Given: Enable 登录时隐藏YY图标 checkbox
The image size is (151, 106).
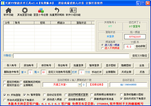Looking at the screenshot, I should click(121, 94).
